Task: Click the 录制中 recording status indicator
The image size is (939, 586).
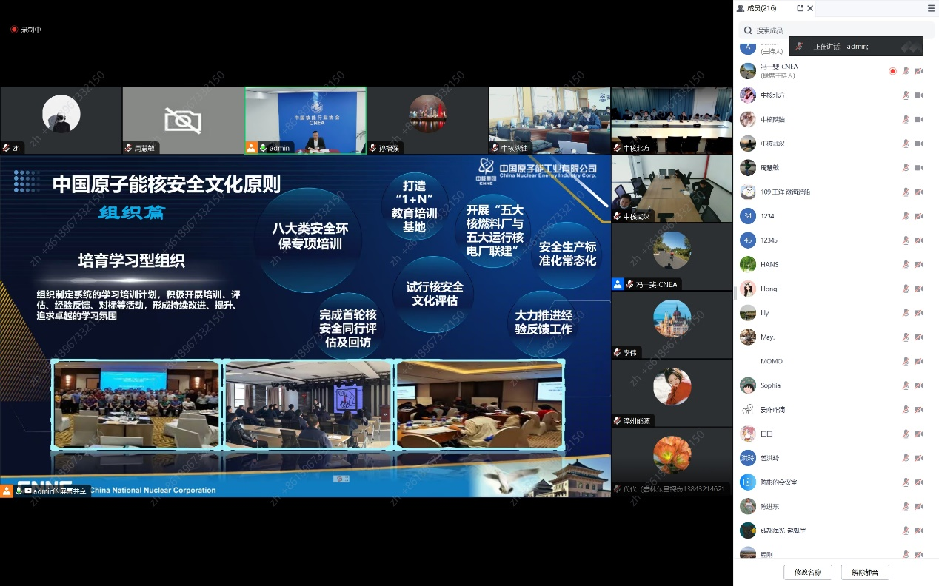Action: [x=26, y=30]
